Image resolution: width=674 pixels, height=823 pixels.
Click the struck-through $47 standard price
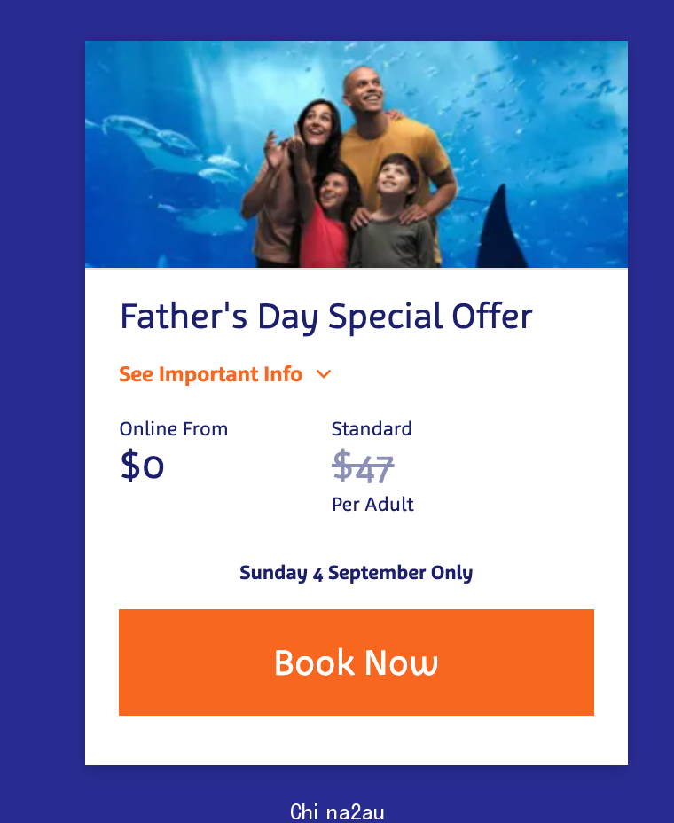point(363,466)
